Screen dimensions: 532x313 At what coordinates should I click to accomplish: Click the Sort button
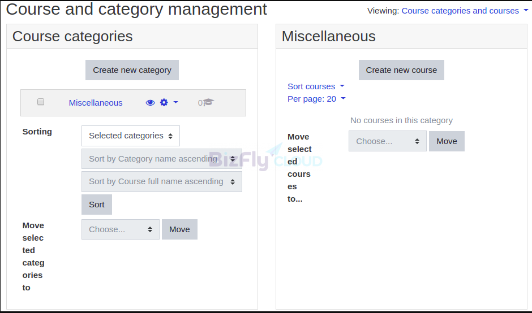click(x=97, y=205)
